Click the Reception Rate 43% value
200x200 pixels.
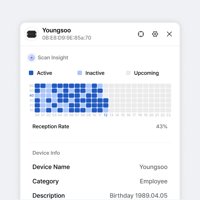point(162,127)
